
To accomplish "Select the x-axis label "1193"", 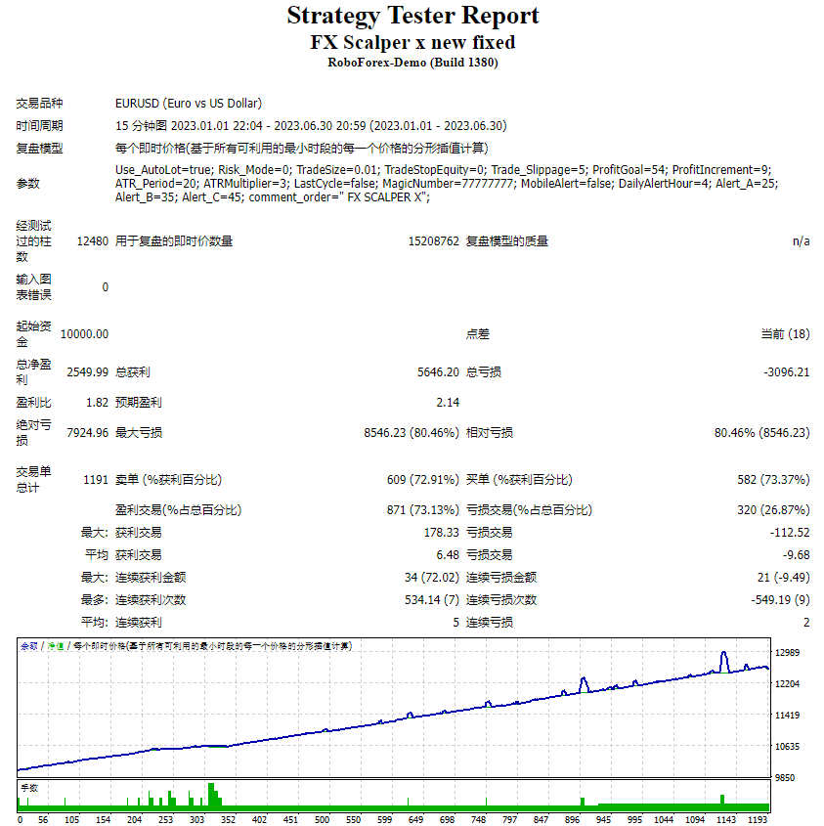I will 758,820.
